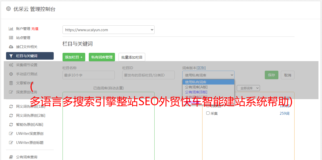Click book icon of 公有词库查询
The height and width of the screenshot is (160, 322).
[11, 157]
